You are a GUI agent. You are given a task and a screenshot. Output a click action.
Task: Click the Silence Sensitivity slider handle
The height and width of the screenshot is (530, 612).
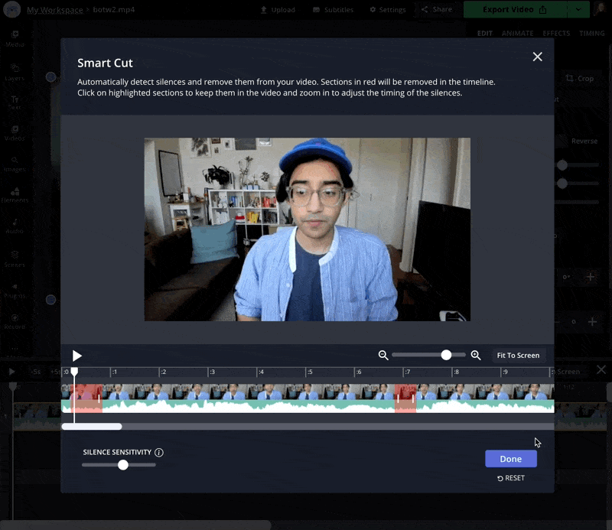(123, 464)
